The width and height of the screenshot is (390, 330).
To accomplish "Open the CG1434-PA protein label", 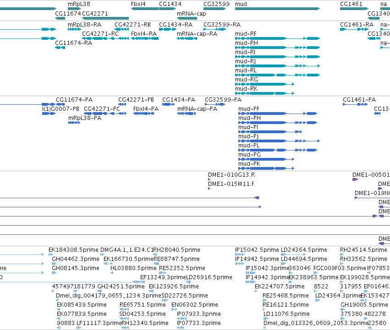I will pyautogui.click(x=179, y=100).
